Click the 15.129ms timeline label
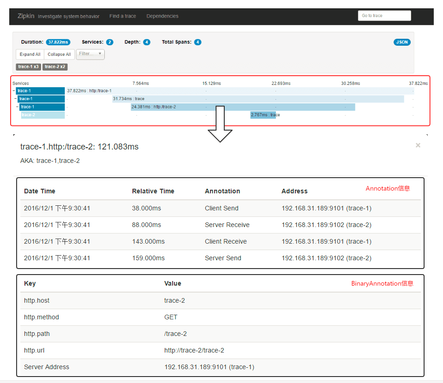The width and height of the screenshot is (443, 383). (x=211, y=84)
